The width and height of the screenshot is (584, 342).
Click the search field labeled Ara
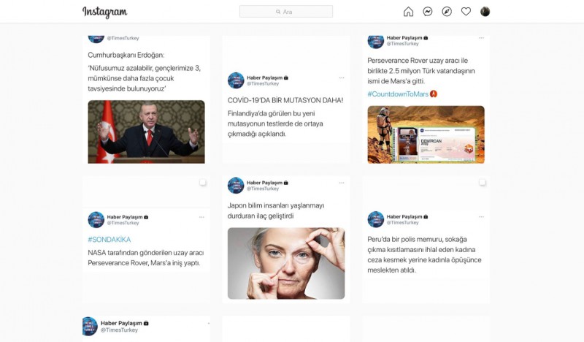point(286,12)
